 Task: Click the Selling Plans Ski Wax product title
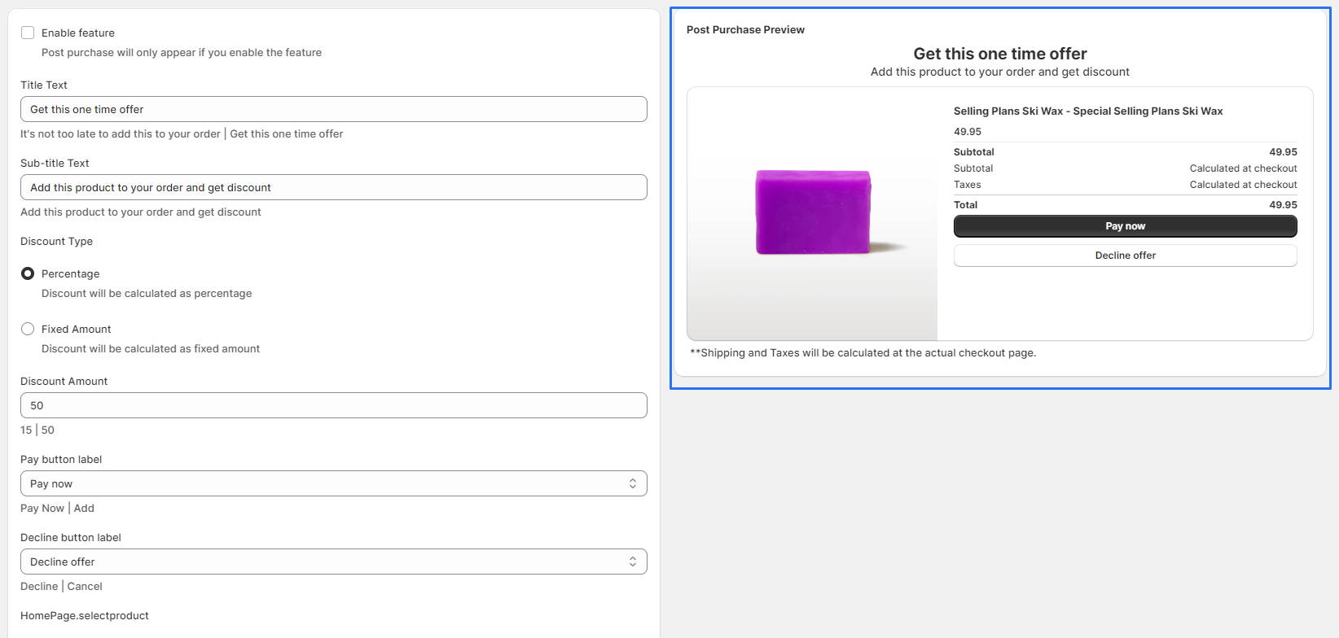[1088, 111]
